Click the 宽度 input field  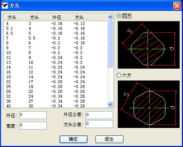point(33,125)
